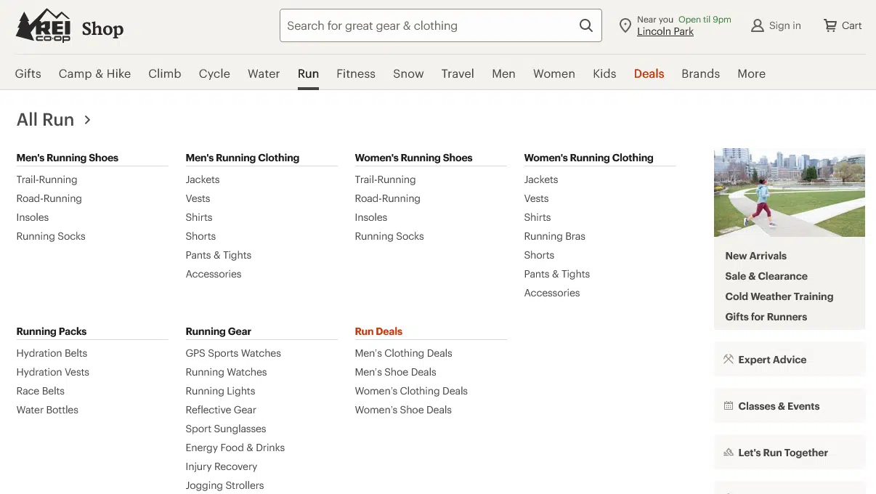Screen dimensions: 876x494
Task: Select Deals in the navigation bar
Action: [x=648, y=73]
